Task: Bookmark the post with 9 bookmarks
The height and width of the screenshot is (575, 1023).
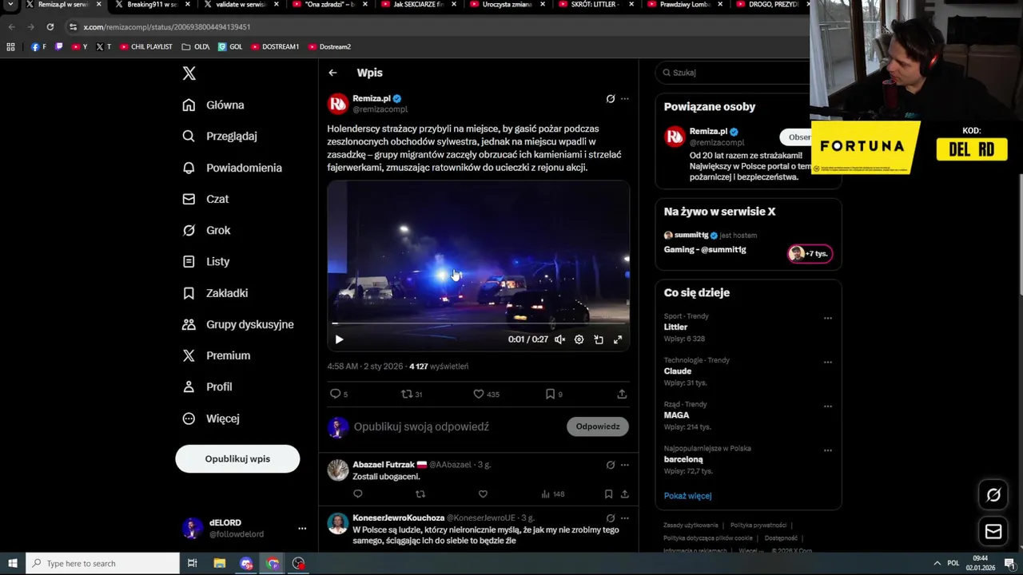Action: 554,394
